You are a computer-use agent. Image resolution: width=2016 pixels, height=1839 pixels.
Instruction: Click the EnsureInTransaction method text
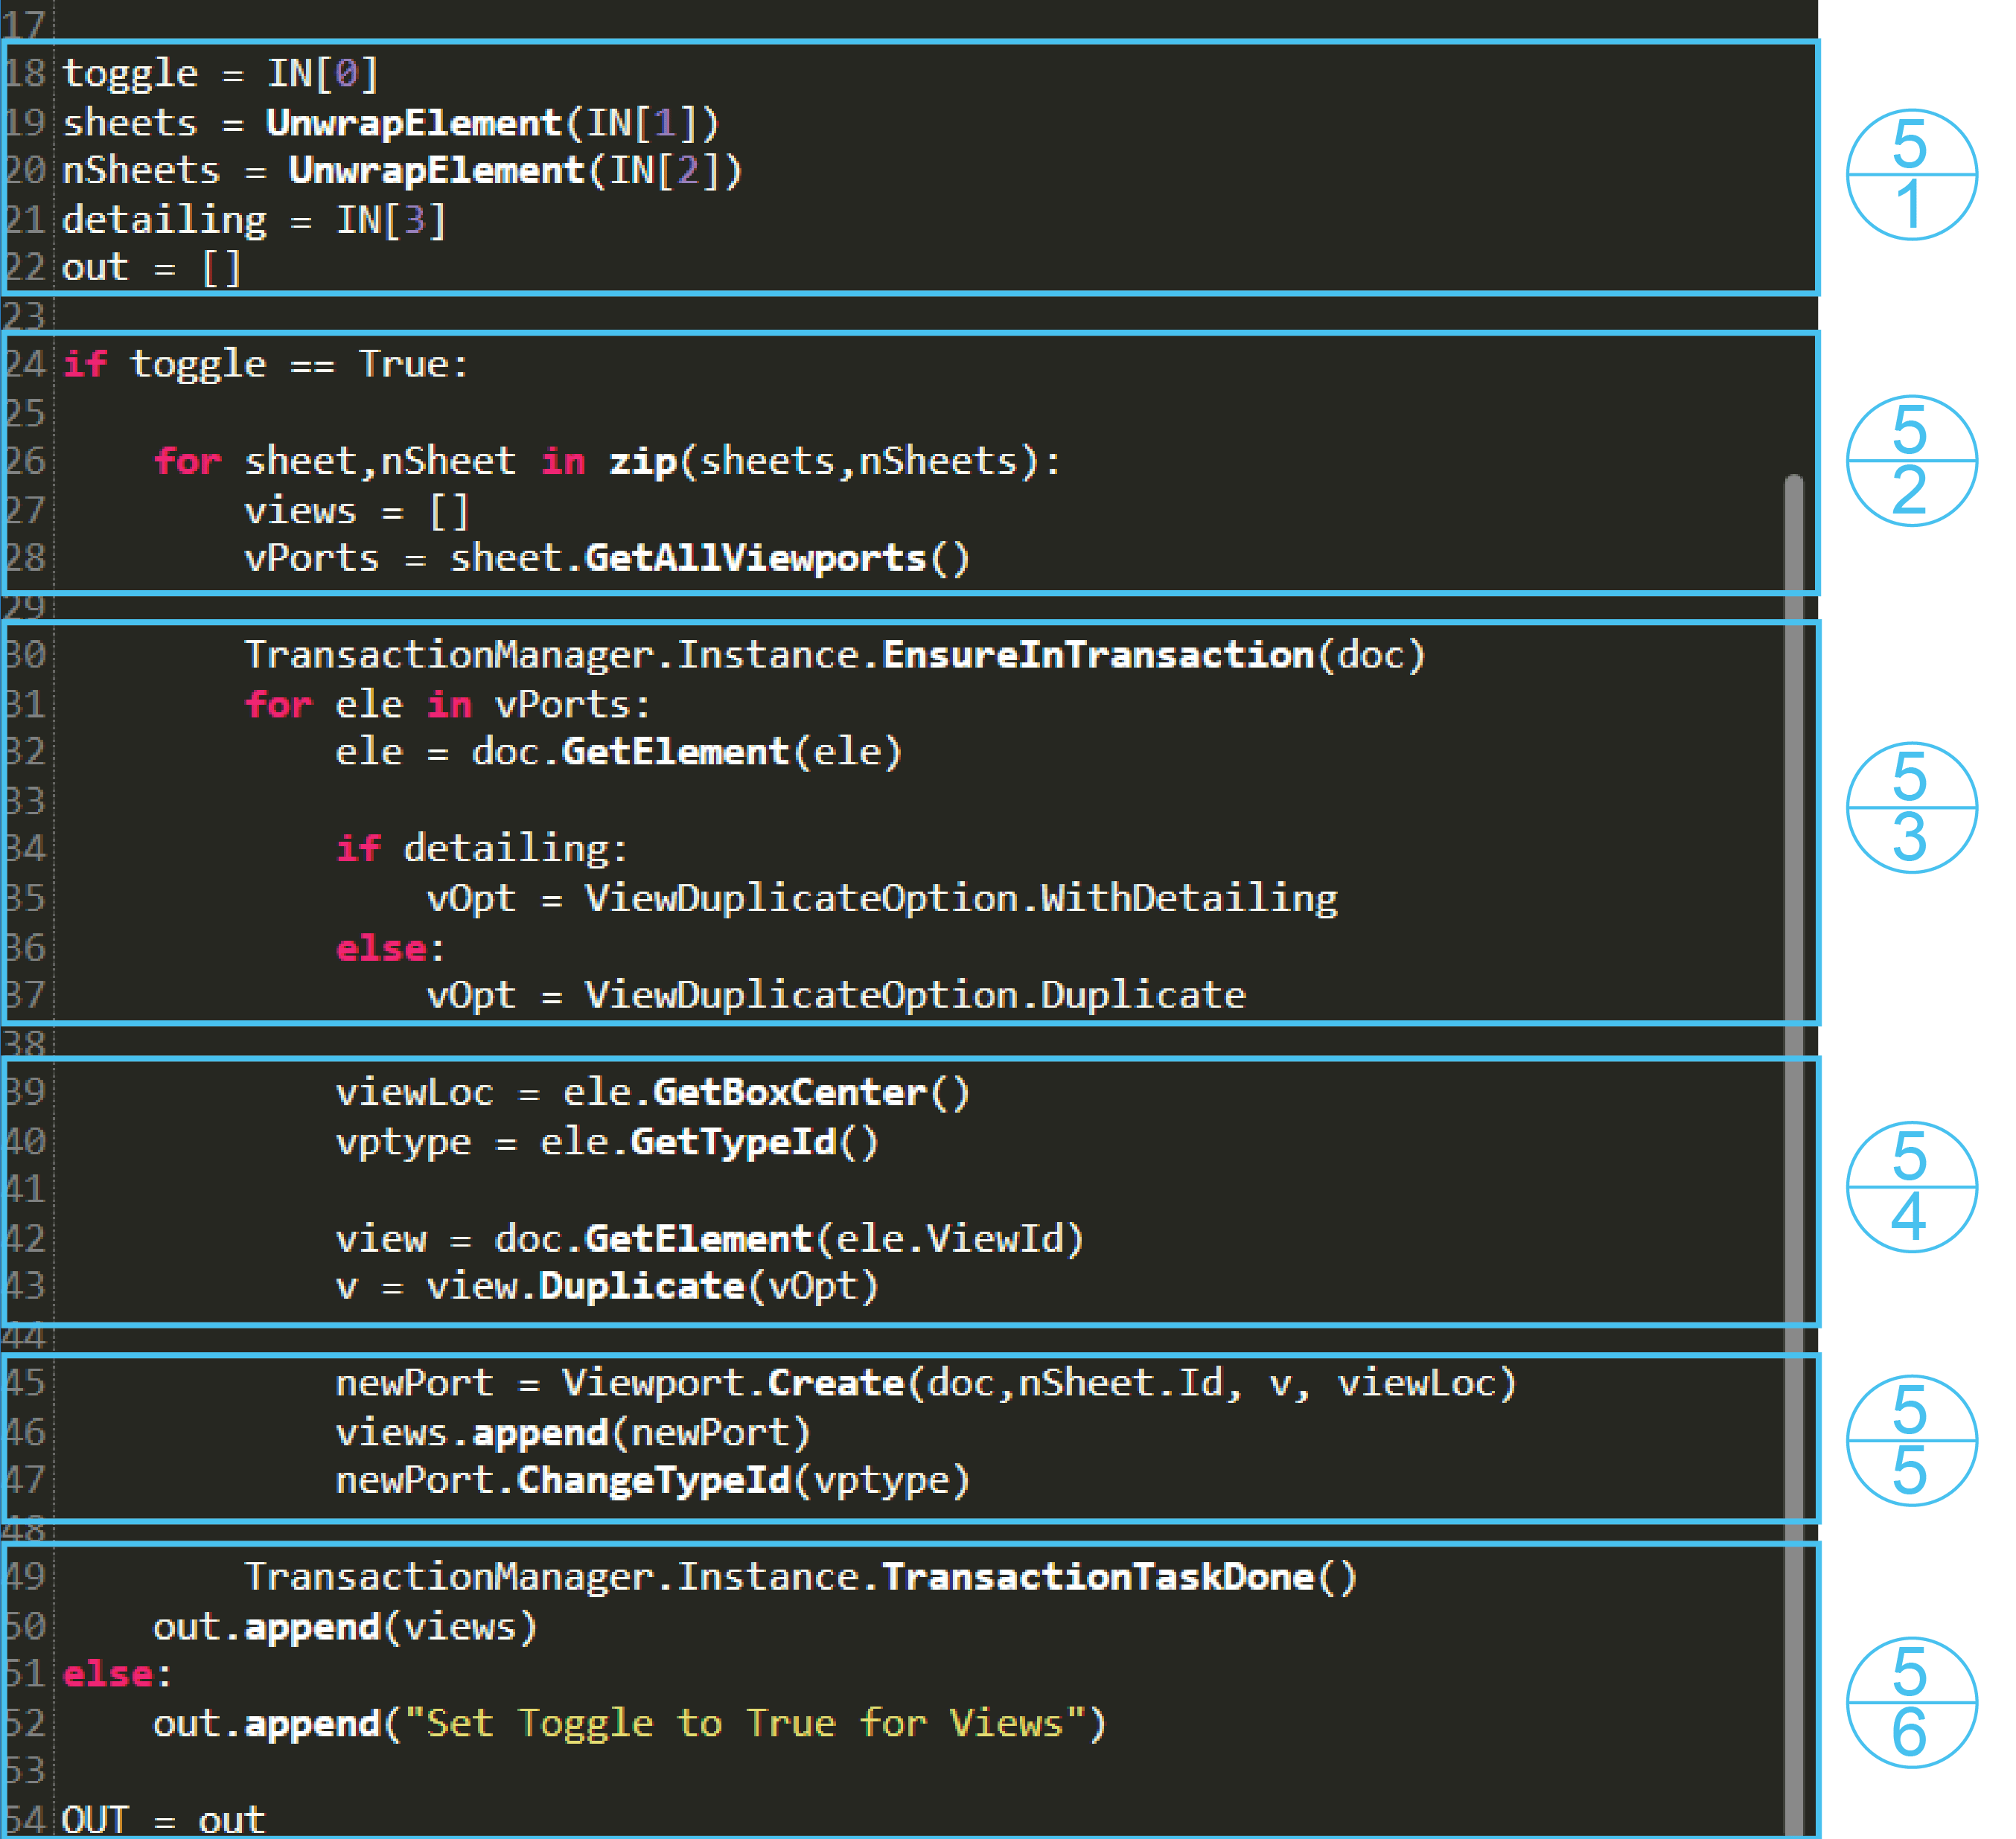(x=1097, y=655)
